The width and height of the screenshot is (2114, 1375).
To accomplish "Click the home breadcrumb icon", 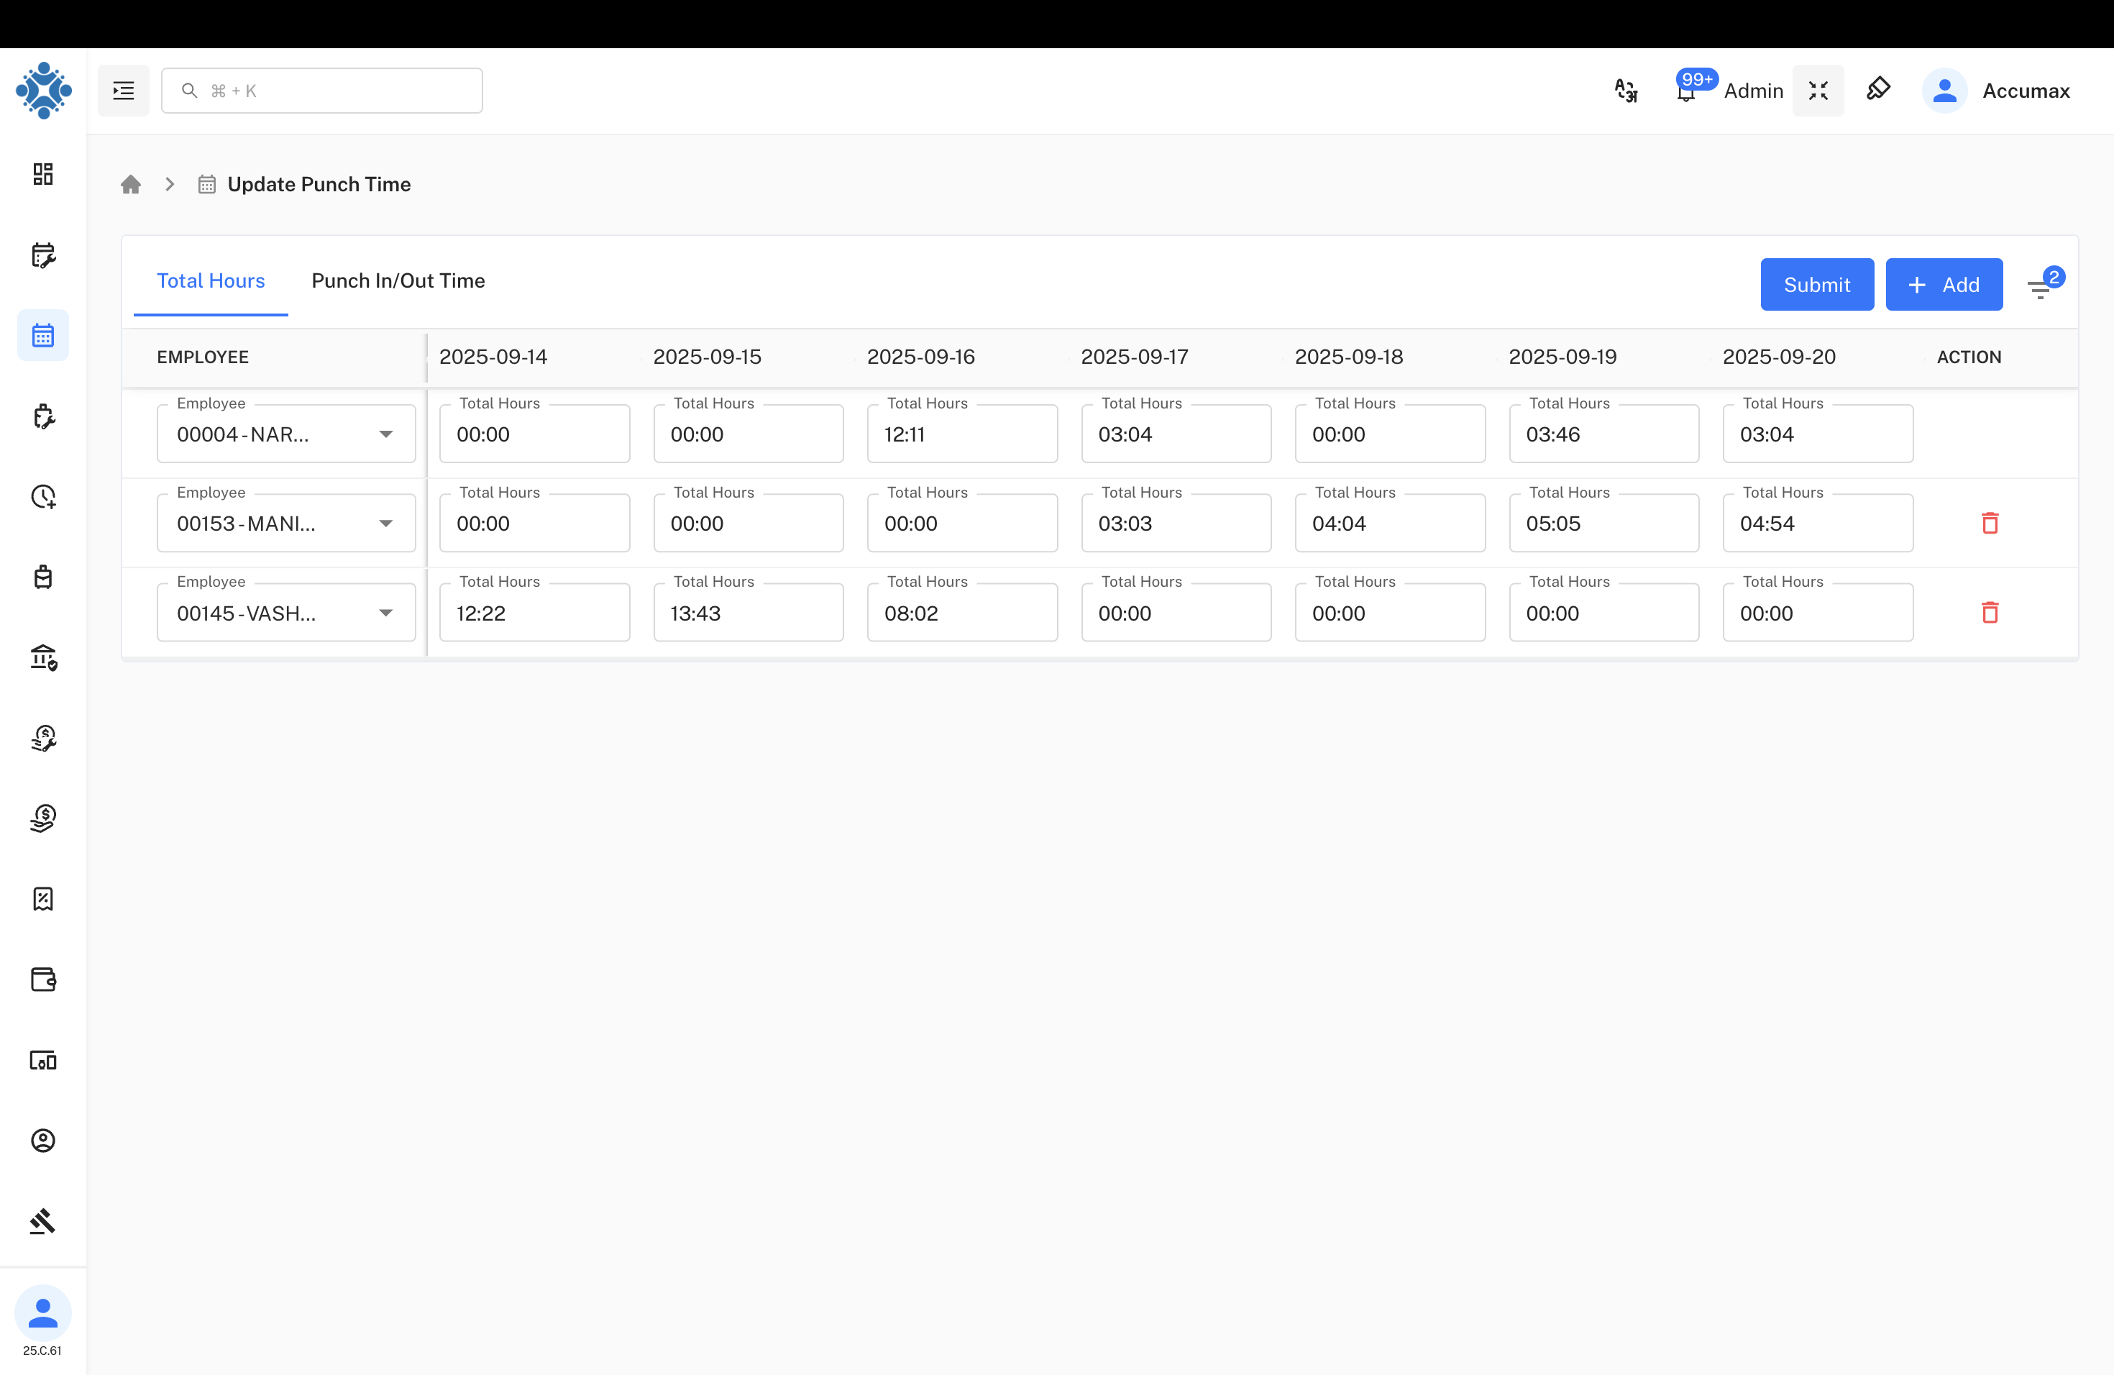I will (x=131, y=184).
